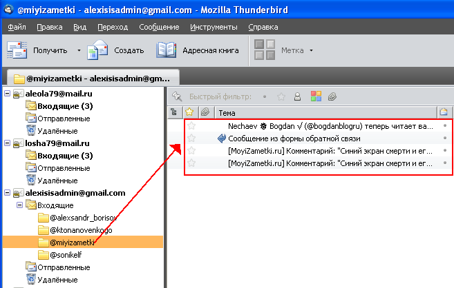
Task: Select the @miyizametki folder tab
Action: click(93, 79)
